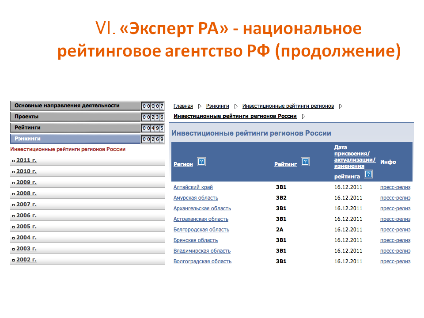Open пресс-релиз for Амурская область

[x=395, y=198]
